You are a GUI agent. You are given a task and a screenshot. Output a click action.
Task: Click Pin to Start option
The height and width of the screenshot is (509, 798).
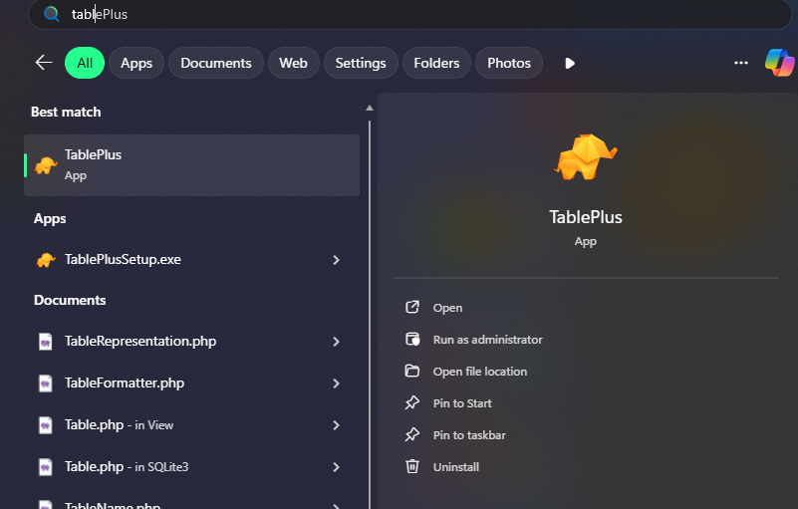(462, 403)
